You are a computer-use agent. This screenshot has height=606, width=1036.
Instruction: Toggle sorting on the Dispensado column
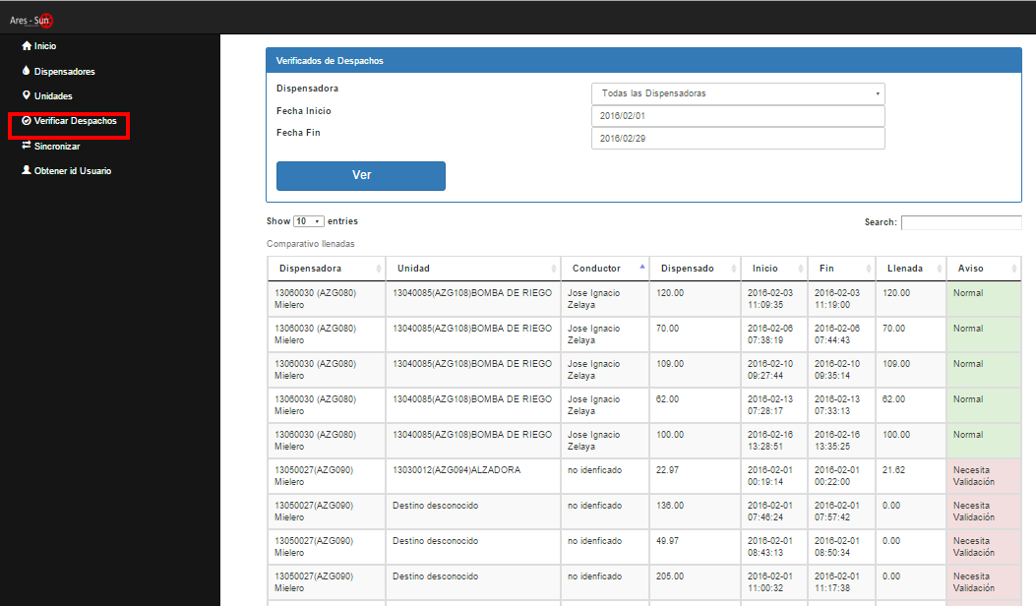click(733, 268)
